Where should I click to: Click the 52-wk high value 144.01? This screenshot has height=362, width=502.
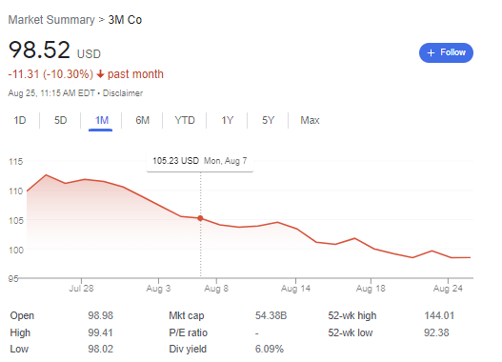(439, 315)
